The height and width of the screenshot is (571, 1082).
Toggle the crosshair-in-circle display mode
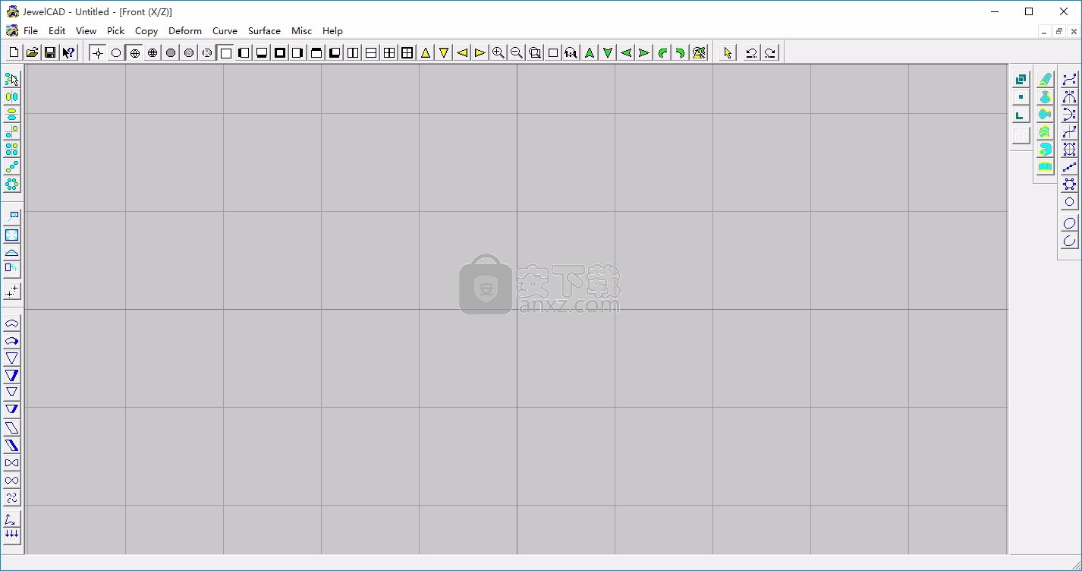[134, 52]
